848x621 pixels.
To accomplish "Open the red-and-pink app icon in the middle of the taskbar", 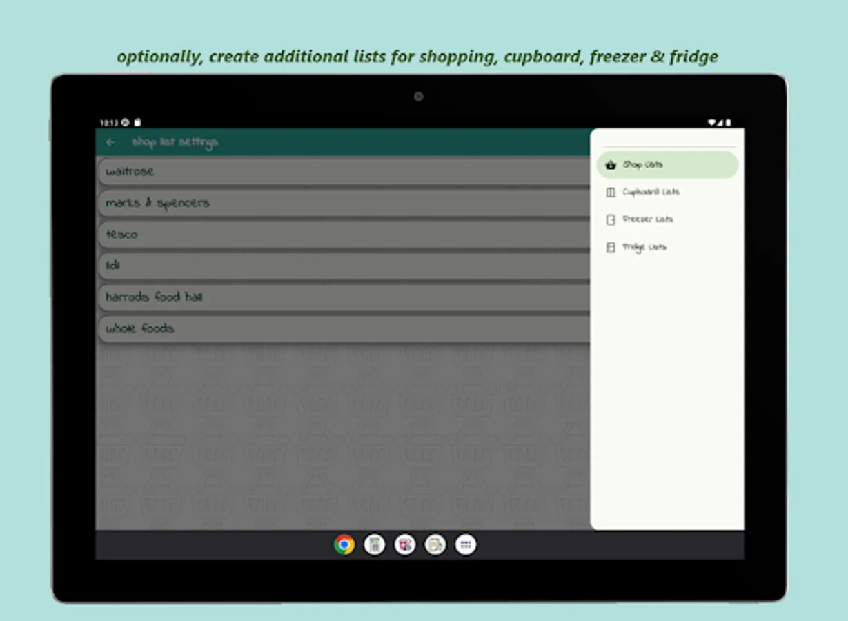I will (x=405, y=545).
